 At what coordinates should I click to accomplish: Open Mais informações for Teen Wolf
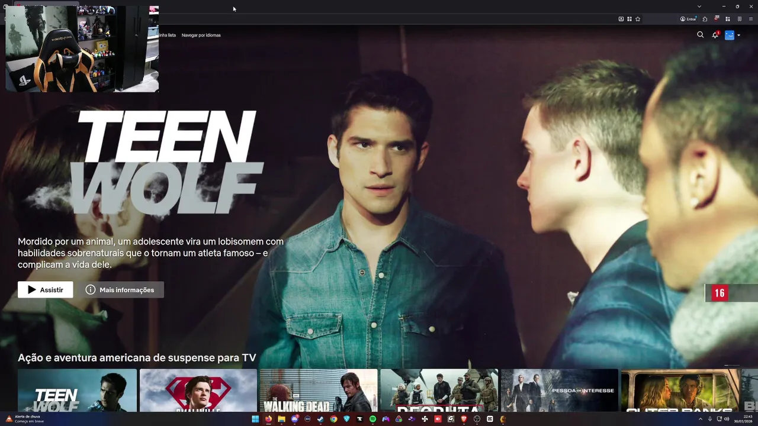point(121,290)
